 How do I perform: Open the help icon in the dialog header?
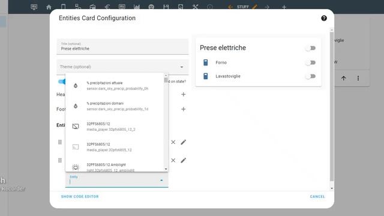tap(324, 19)
